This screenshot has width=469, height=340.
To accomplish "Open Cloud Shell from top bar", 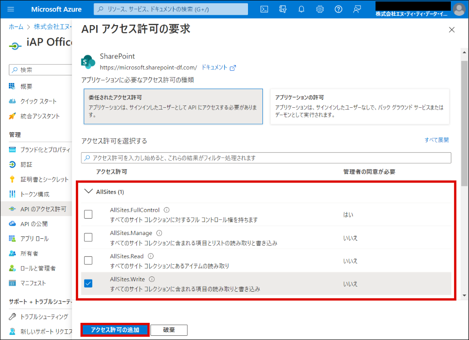I will [264, 9].
